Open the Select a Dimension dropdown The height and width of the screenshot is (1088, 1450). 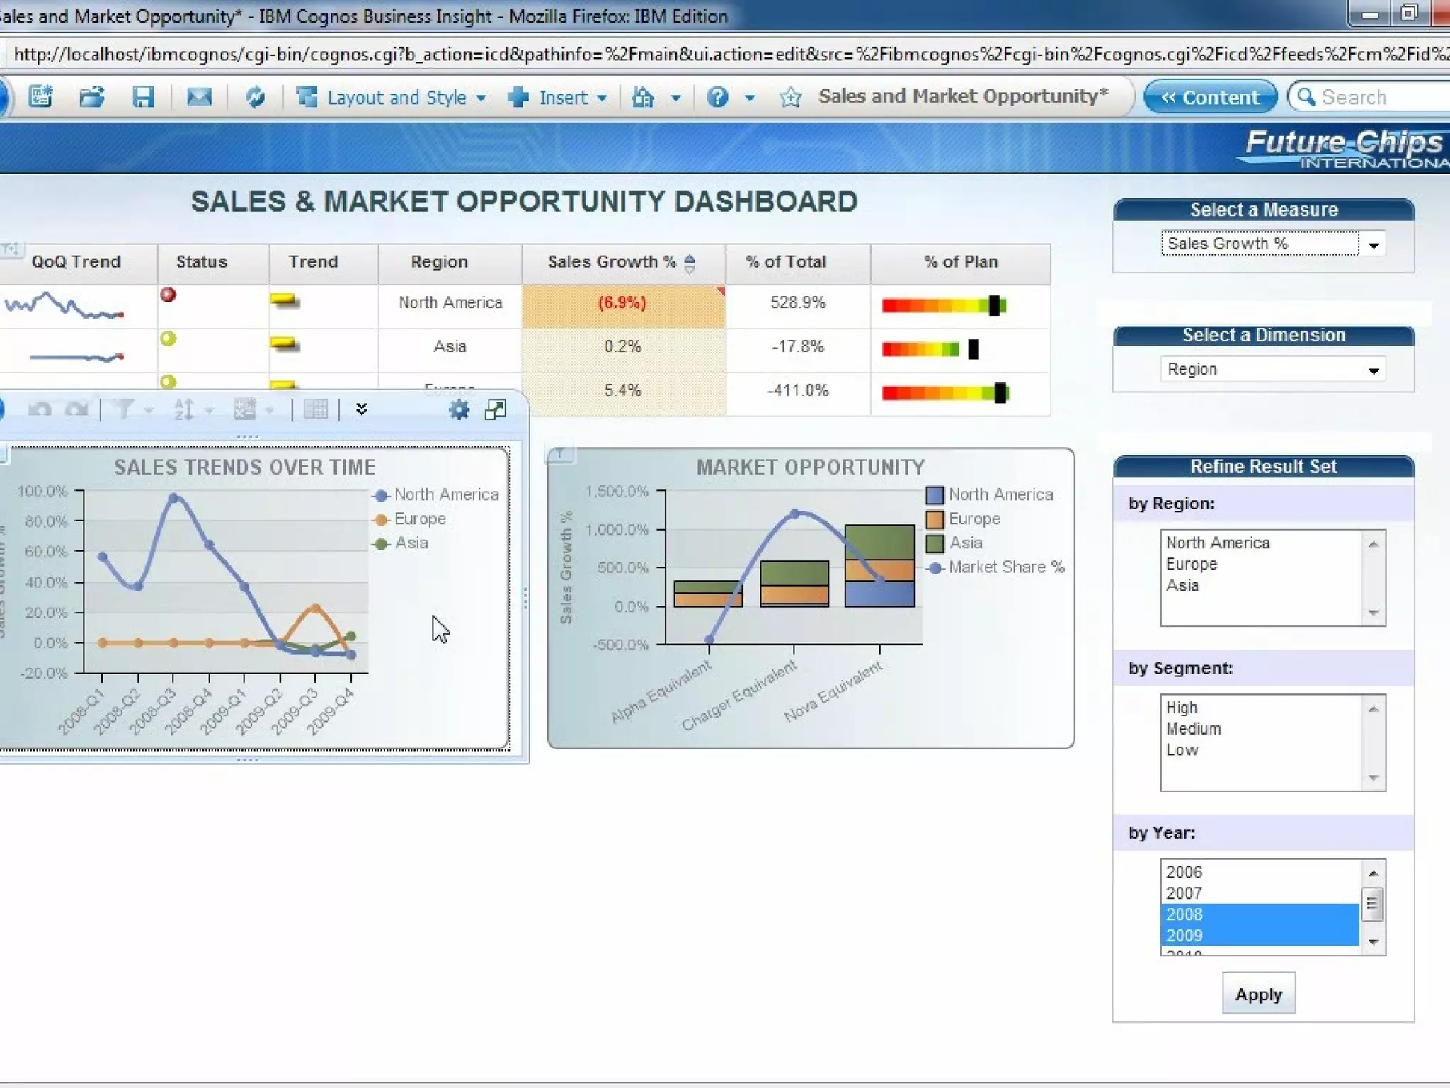tap(1373, 370)
